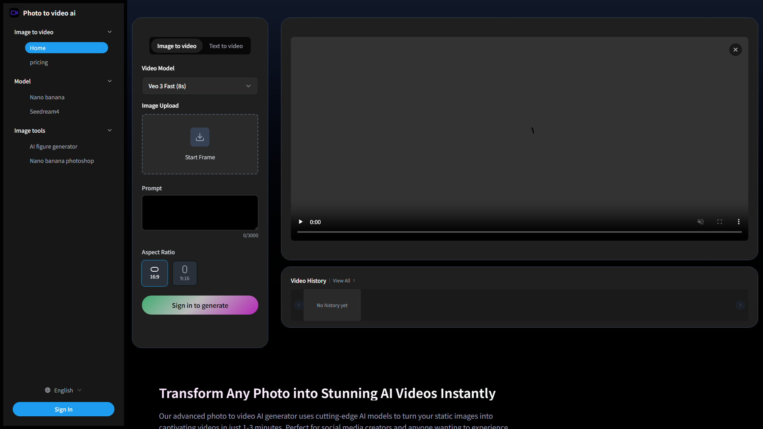Enter fullscreen on the video player
The height and width of the screenshot is (429, 763).
click(x=720, y=222)
